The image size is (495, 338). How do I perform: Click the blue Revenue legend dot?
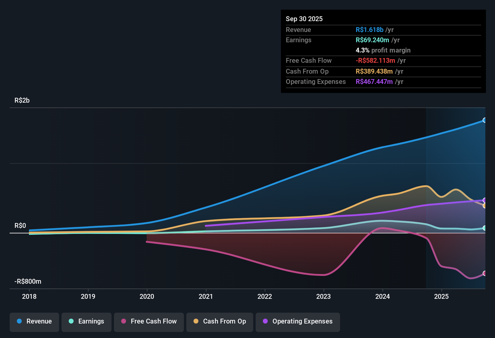pos(19,321)
